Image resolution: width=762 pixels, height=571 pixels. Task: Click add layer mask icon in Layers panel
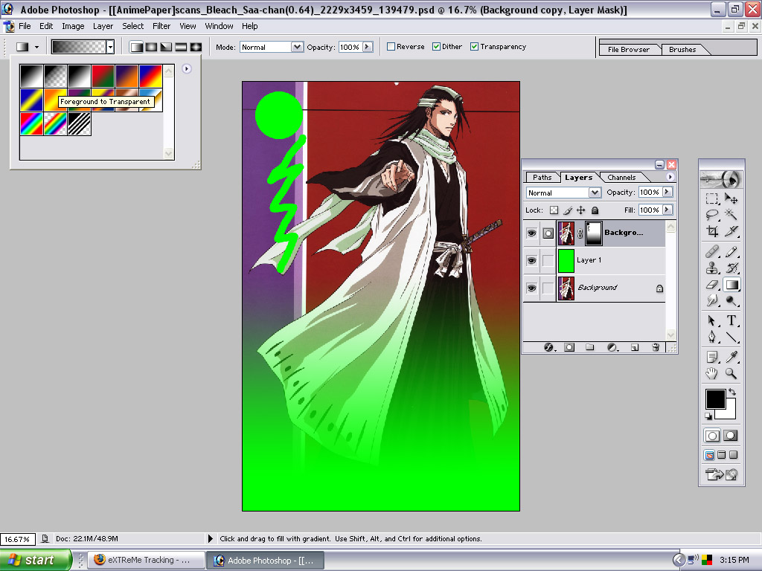pyautogui.click(x=569, y=348)
